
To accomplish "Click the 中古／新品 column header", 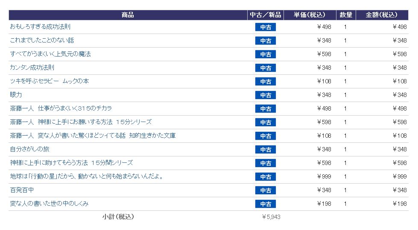I will (266, 15).
